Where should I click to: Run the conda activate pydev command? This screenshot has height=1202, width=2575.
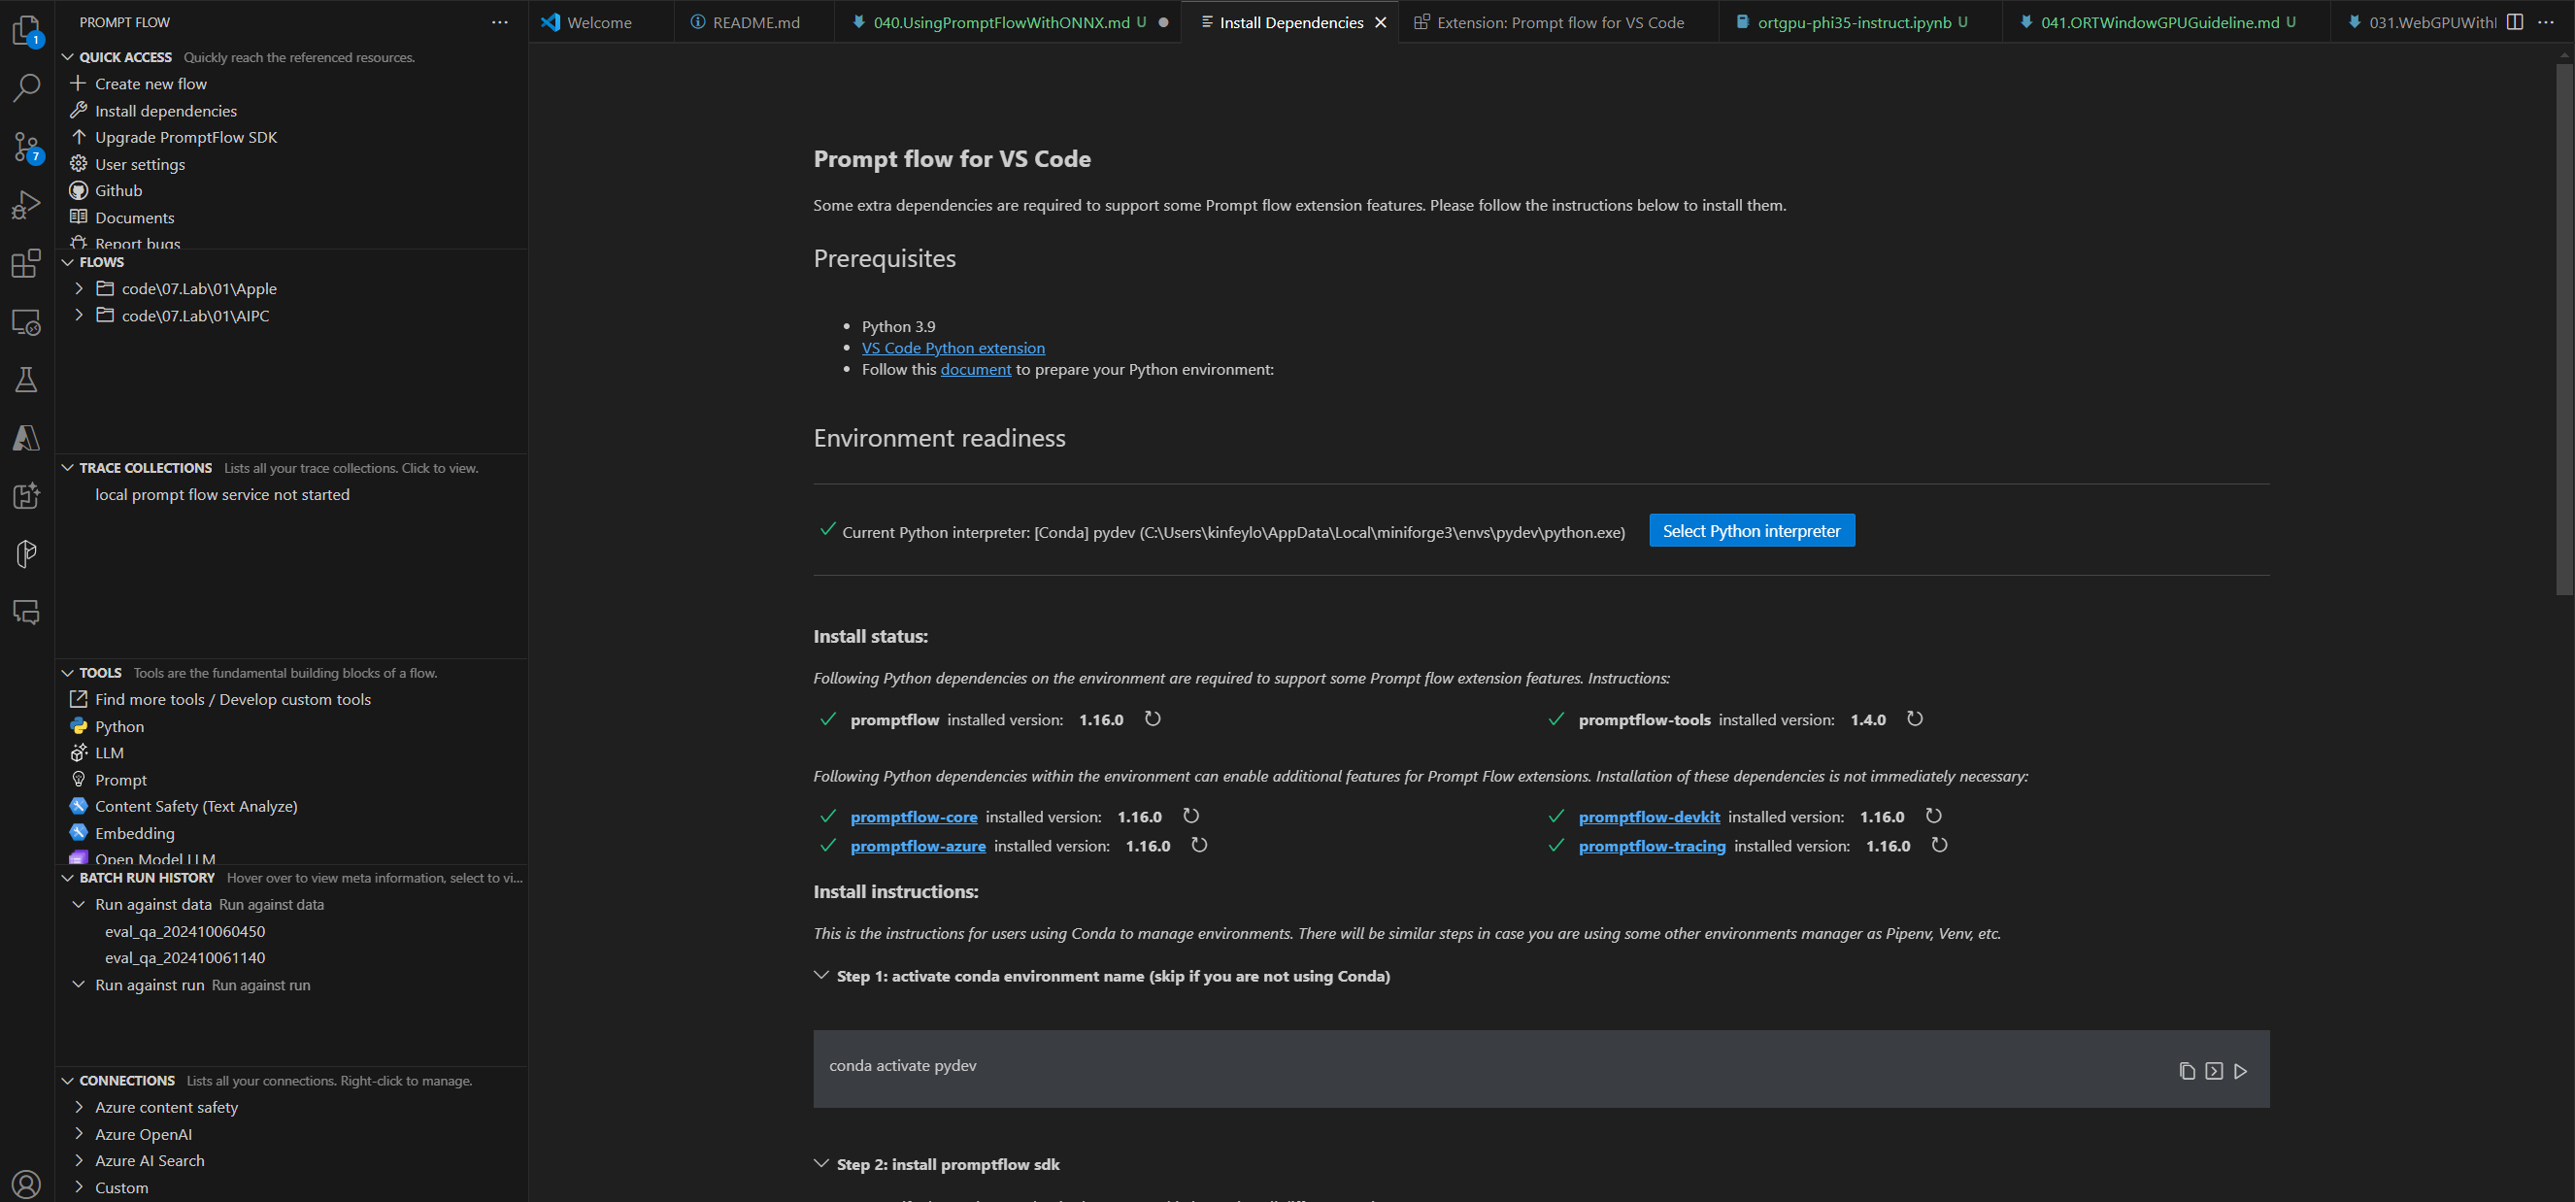pyautogui.click(x=2241, y=1071)
